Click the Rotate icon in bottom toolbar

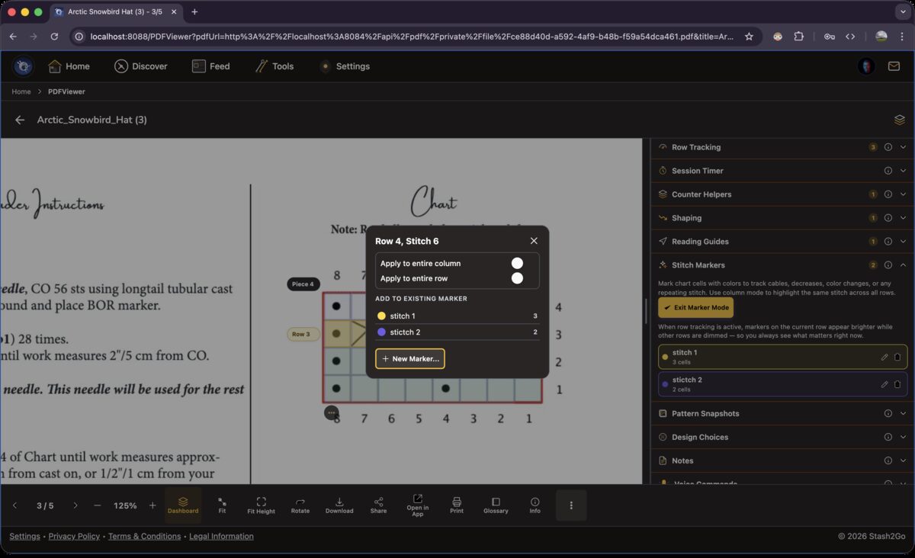click(300, 505)
